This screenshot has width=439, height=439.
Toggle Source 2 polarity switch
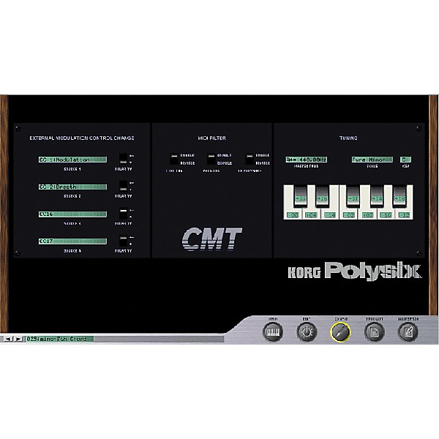[124, 187]
